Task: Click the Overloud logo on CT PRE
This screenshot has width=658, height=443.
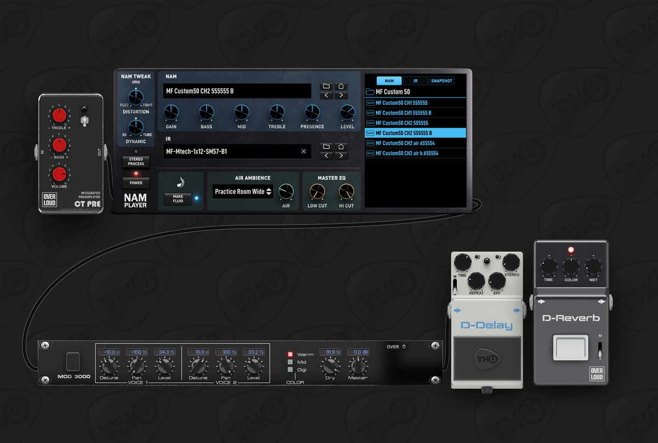Action: coord(50,200)
